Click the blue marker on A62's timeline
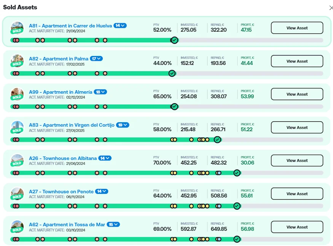The width and height of the screenshot is (333, 246). tap(219, 239)
